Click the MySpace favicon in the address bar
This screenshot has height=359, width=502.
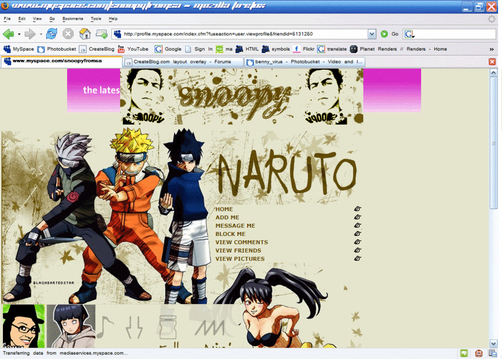118,34
